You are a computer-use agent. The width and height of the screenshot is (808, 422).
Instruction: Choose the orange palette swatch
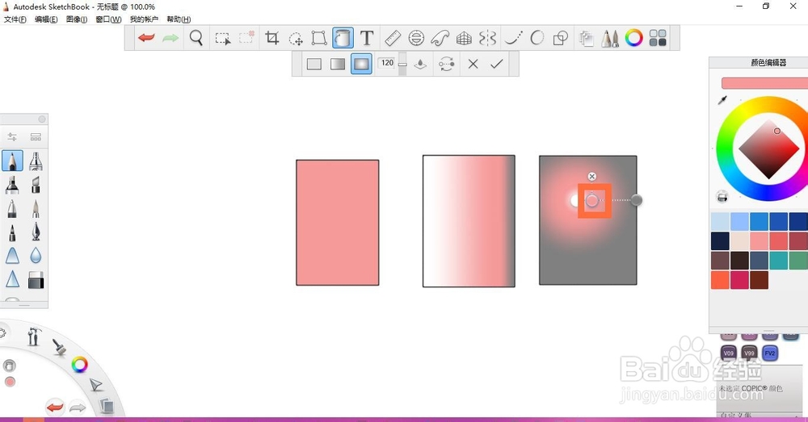[x=720, y=280]
